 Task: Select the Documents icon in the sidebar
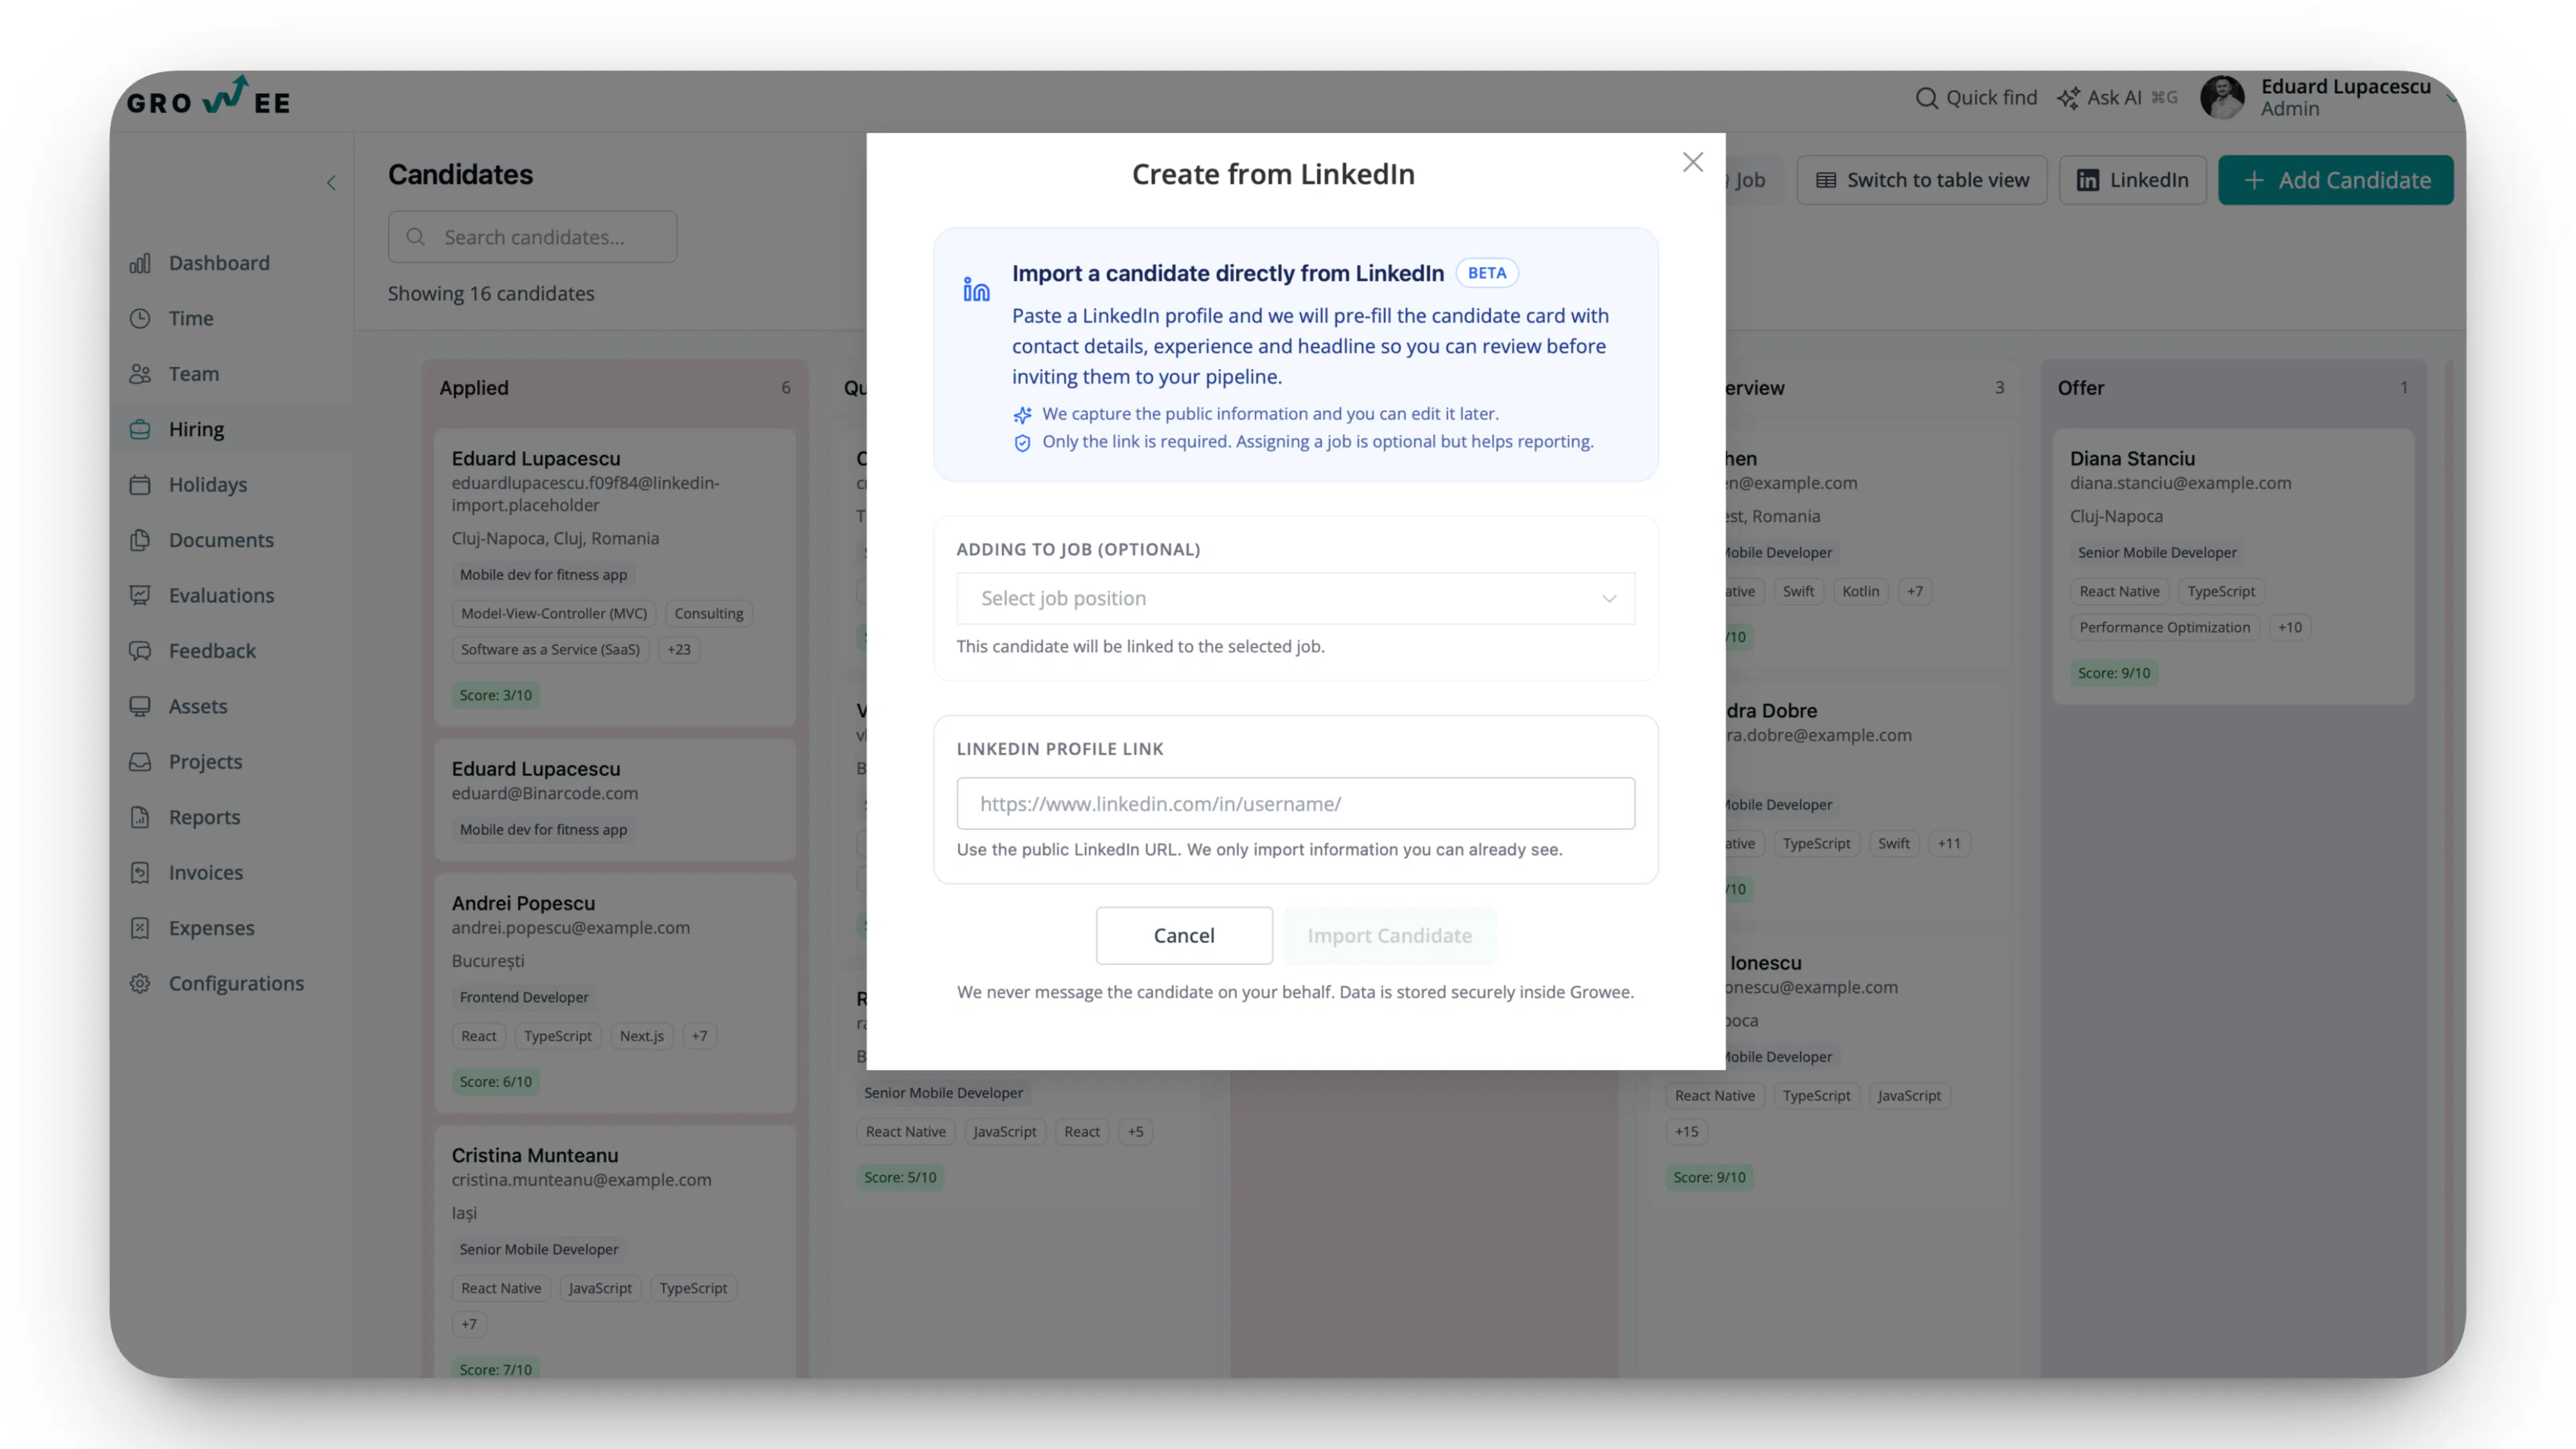[140, 540]
